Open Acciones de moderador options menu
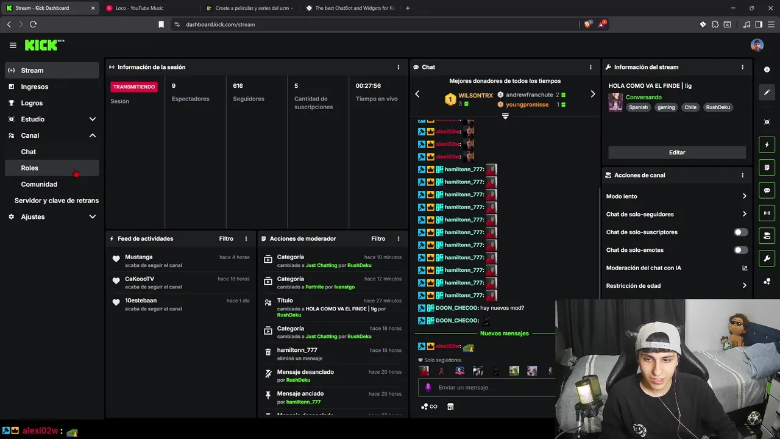This screenshot has width=780, height=439. click(x=399, y=238)
